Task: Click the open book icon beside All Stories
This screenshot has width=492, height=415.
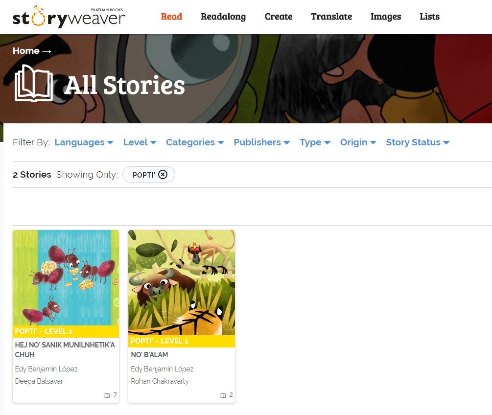Action: tap(34, 83)
